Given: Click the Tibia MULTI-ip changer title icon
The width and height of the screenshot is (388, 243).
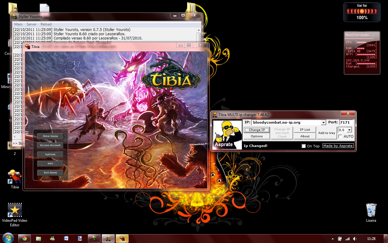Looking at the screenshot, I should [215, 115].
